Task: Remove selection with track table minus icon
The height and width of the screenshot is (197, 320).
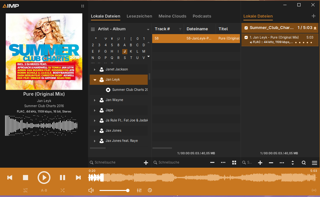Action: coord(212,163)
